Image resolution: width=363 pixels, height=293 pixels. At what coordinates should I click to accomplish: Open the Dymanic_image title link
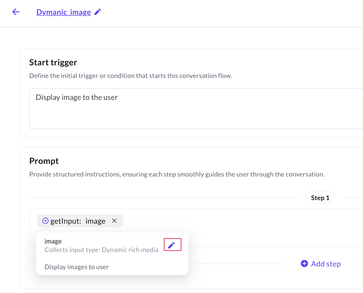64,12
